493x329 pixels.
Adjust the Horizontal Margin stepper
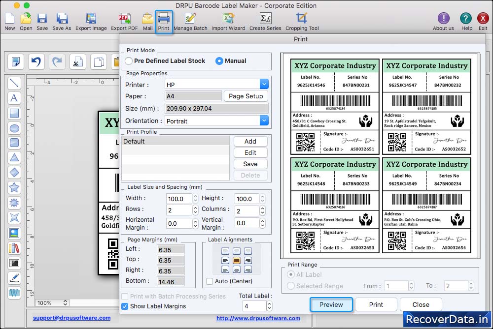click(x=195, y=223)
